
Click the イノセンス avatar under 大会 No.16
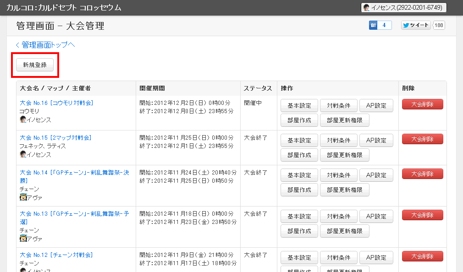(x=23, y=120)
